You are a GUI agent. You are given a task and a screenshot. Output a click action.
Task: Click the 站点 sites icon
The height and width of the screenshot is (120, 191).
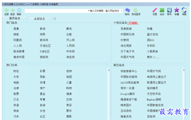[162, 10]
